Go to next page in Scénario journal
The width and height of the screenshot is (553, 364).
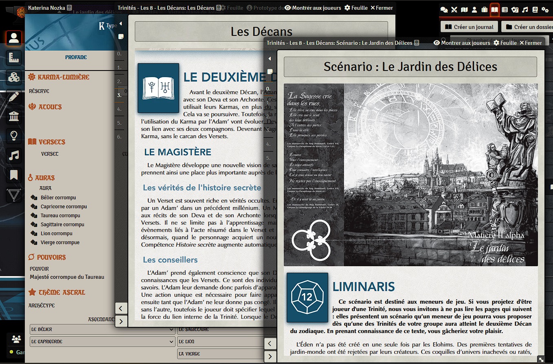click(270, 357)
